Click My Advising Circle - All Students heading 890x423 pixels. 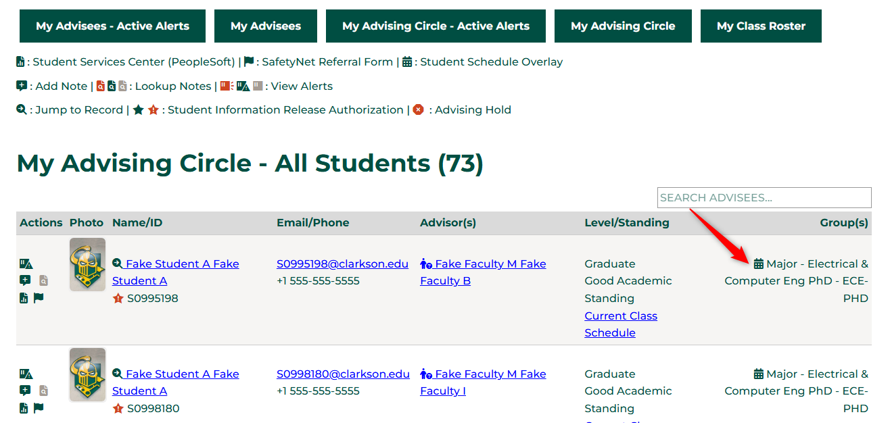pos(250,164)
